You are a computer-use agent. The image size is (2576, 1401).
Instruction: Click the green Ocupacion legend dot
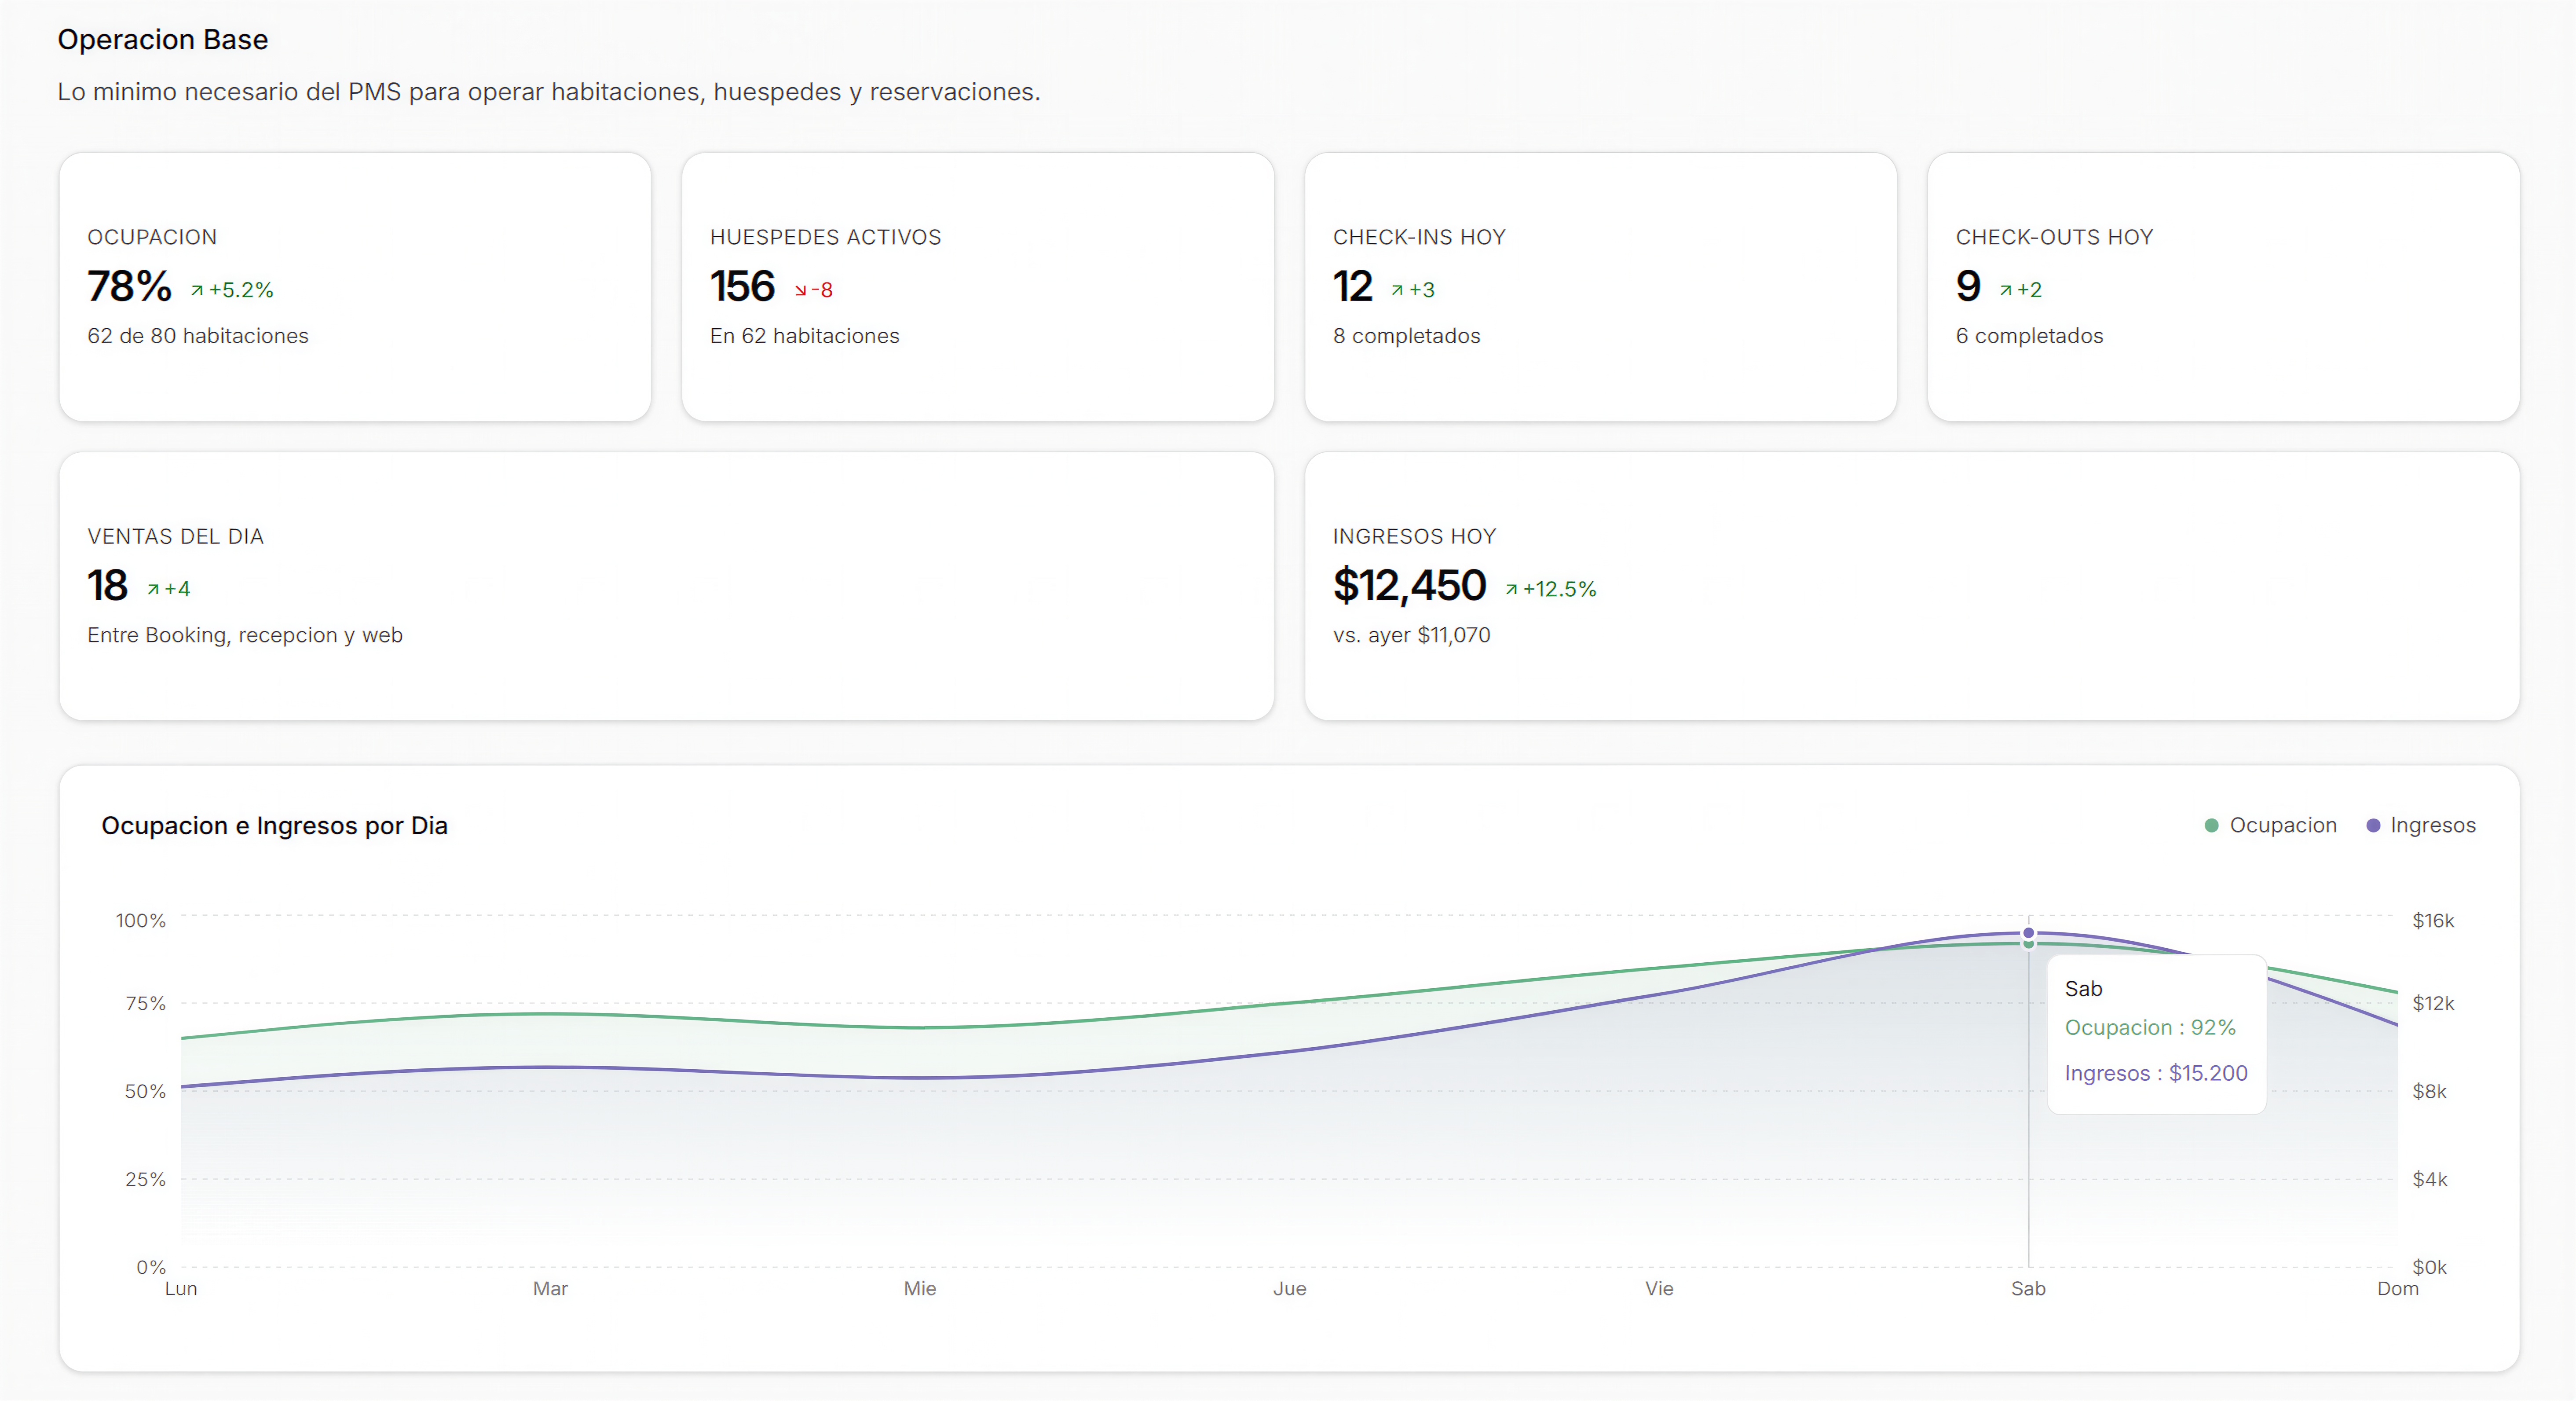(x=2211, y=825)
